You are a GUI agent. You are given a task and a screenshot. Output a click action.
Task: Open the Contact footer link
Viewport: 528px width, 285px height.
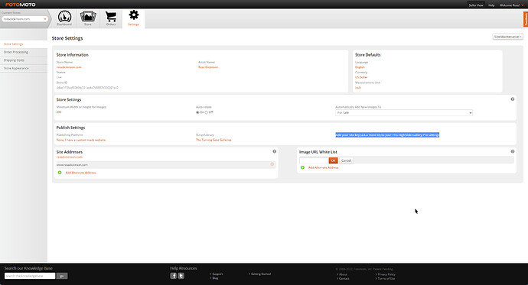[344, 278]
